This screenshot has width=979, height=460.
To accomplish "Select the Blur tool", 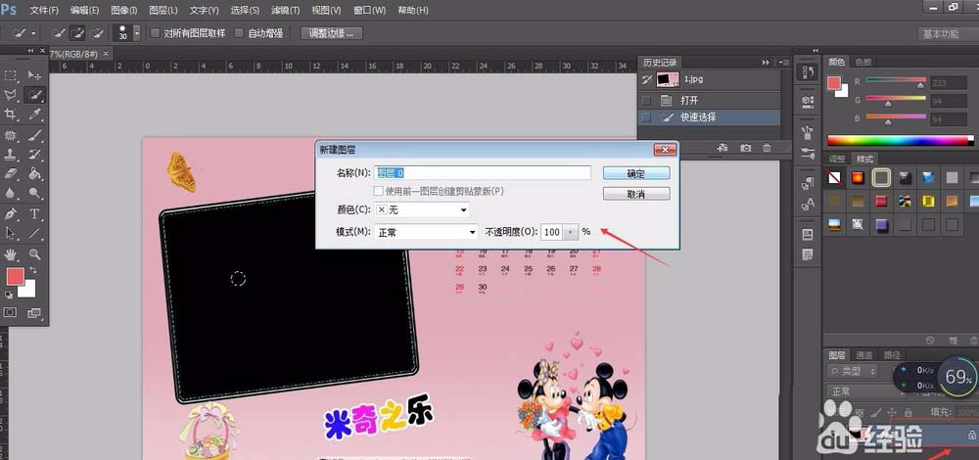I will coord(11,193).
